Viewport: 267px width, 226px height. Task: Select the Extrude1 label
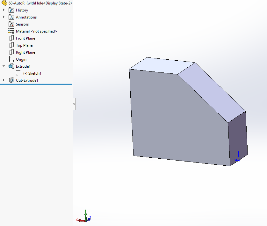[x=23, y=66]
